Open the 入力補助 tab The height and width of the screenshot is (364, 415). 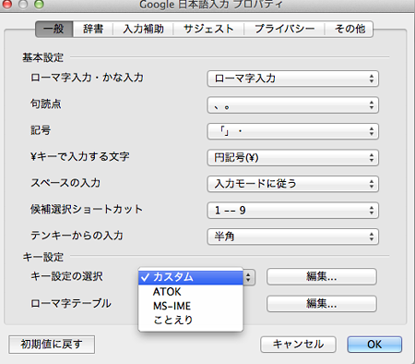(143, 29)
